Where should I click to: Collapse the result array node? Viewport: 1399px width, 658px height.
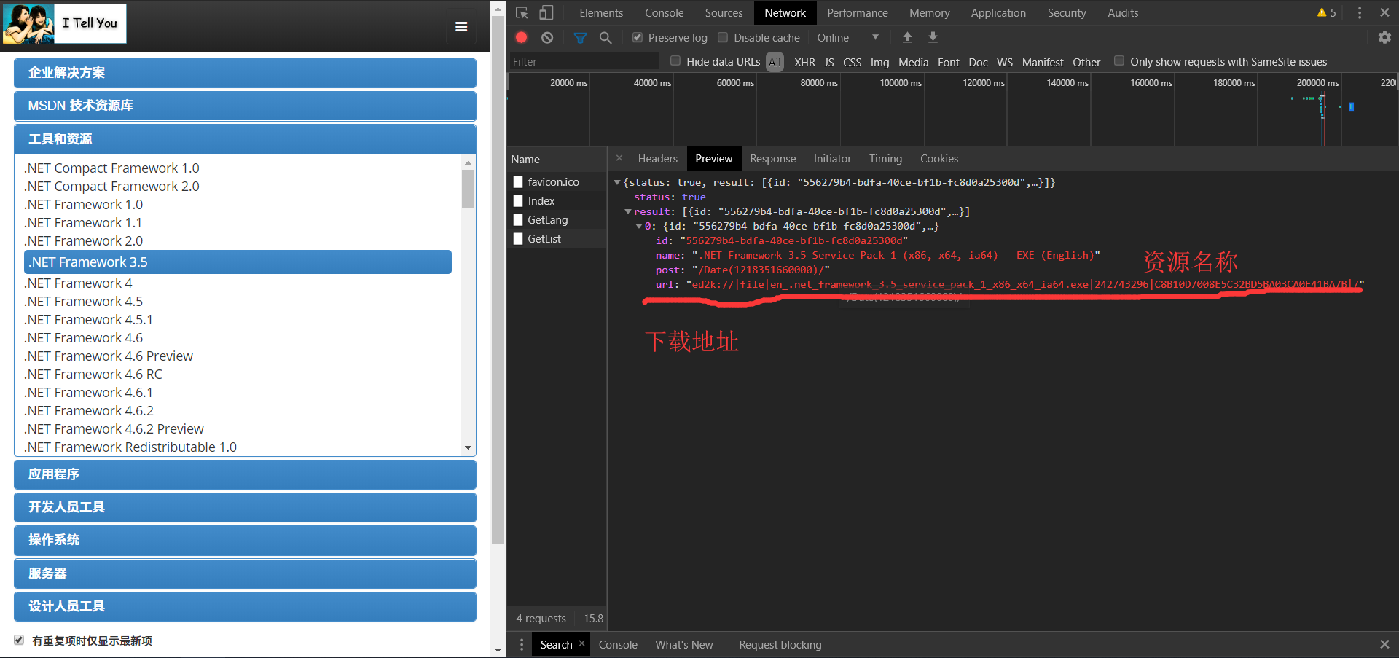point(628,211)
